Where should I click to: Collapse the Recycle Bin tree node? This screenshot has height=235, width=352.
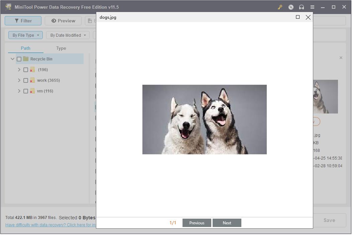click(x=13, y=59)
